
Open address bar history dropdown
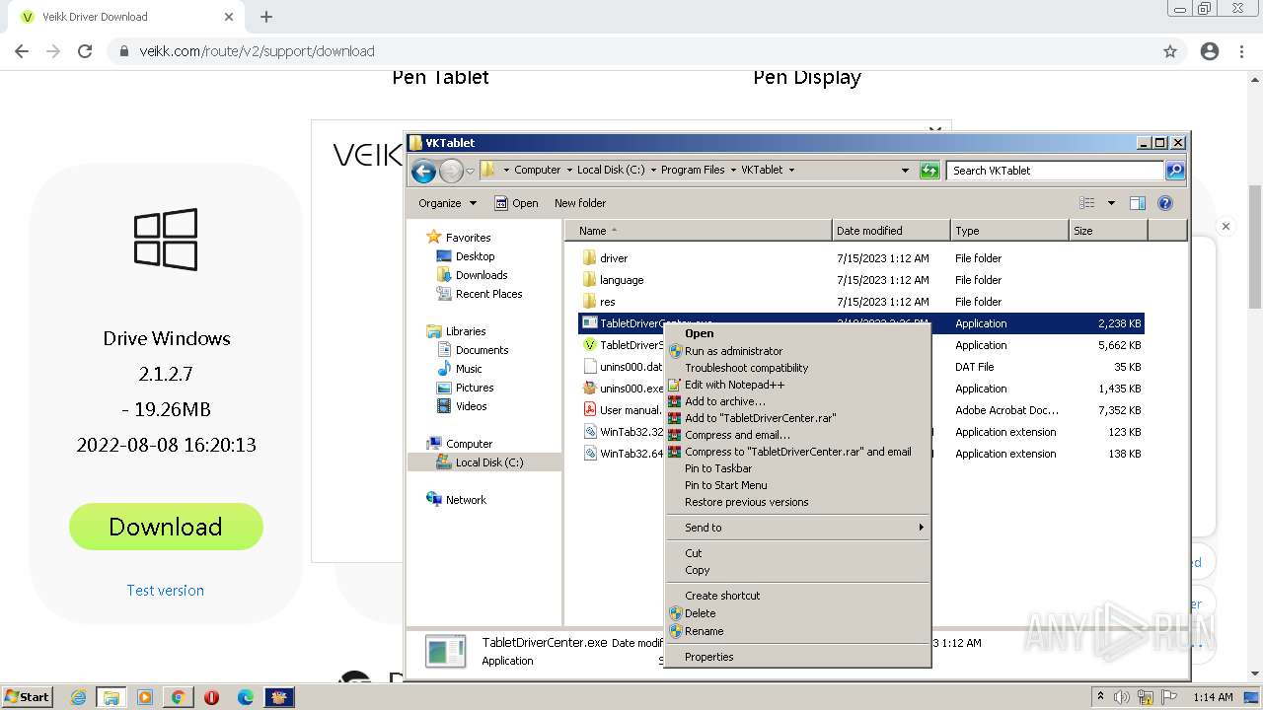[x=905, y=171]
